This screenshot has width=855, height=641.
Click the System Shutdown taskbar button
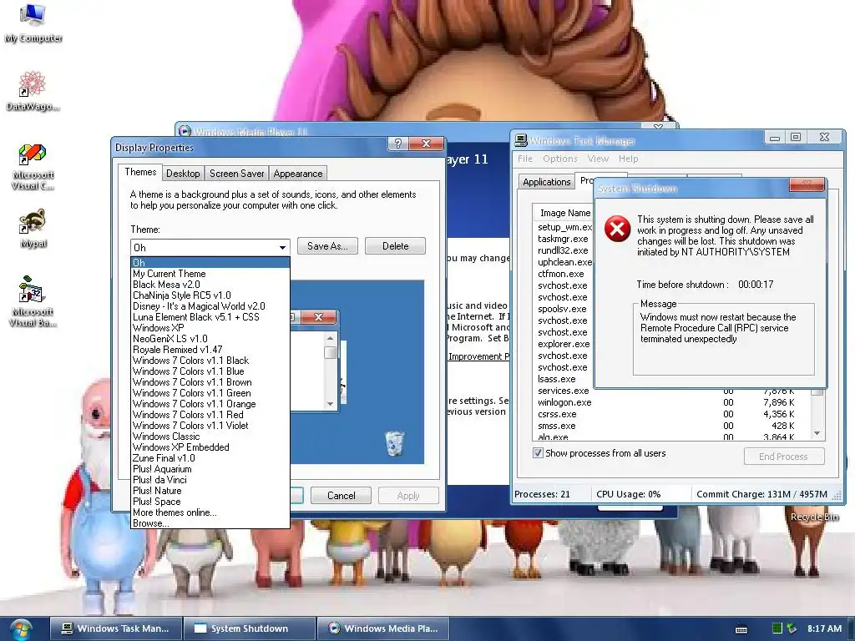250,628
